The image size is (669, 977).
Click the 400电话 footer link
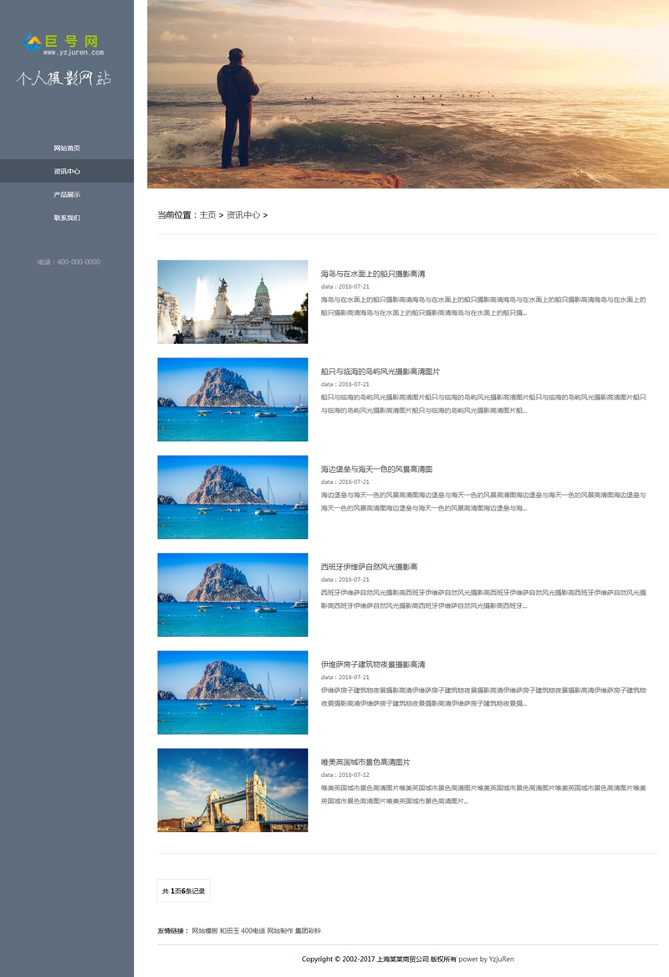pos(253,931)
